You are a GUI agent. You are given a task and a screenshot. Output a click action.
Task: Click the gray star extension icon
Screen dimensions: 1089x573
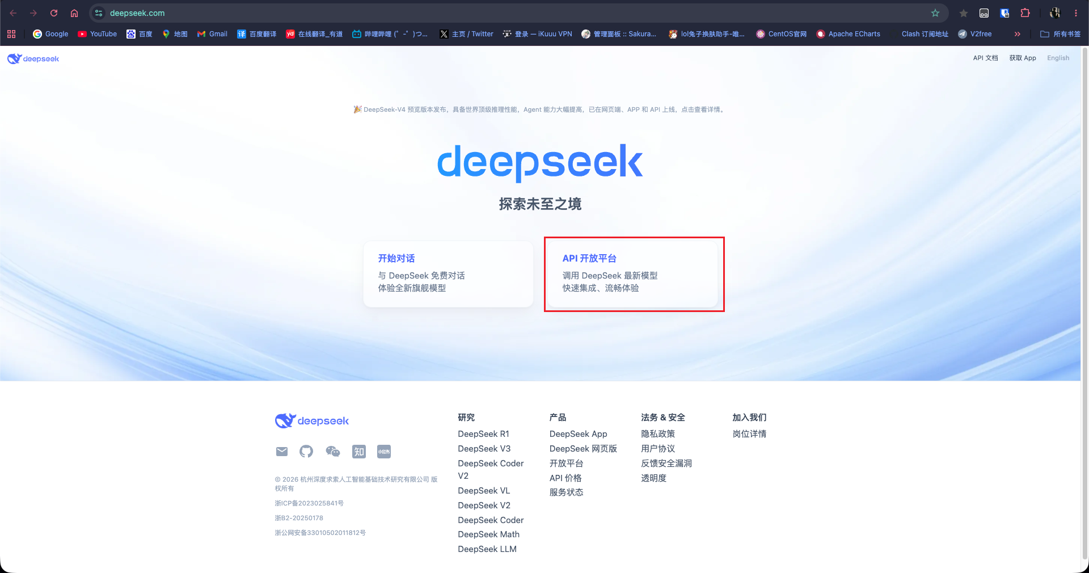964,13
